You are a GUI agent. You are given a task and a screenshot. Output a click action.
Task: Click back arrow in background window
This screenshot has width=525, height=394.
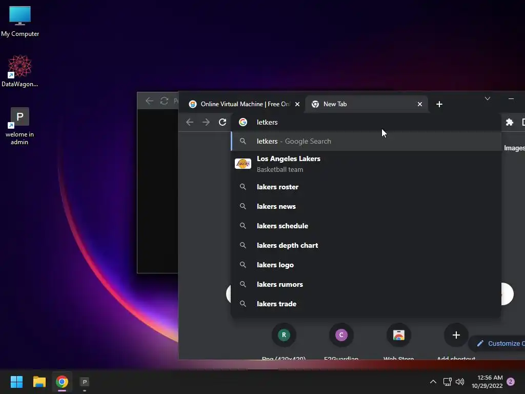(149, 101)
